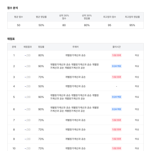
Task: Click the 1:32 초과 badge for question 7
Action: [116, 120]
